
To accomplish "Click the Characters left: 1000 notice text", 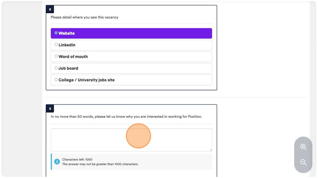I will click(x=77, y=160).
